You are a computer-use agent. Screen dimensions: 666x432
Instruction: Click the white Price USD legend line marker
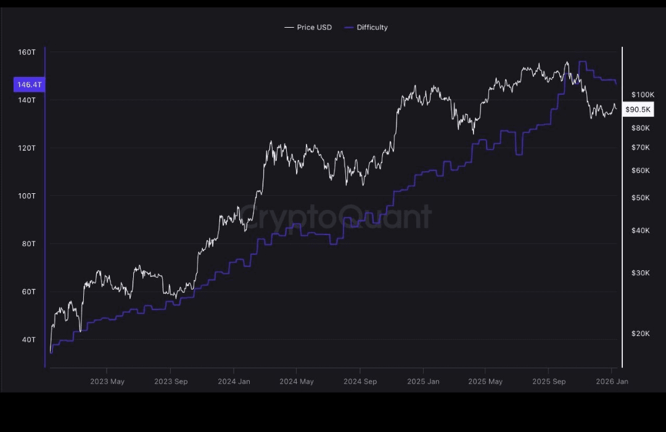tap(289, 28)
